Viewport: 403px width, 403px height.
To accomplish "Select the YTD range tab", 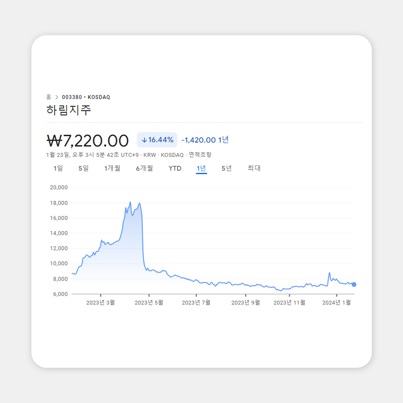I will click(175, 168).
